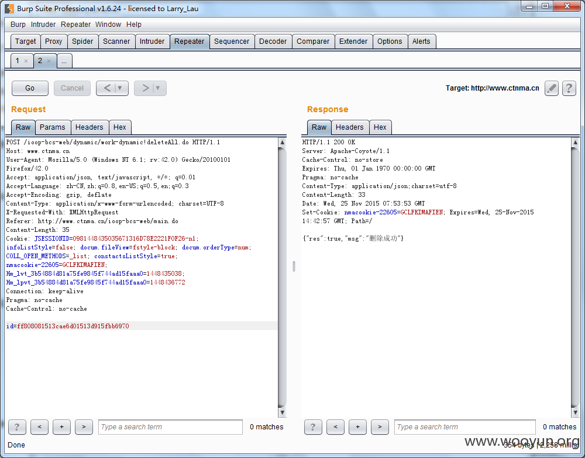Select the request Params tab
The image size is (585, 458).
pos(53,127)
